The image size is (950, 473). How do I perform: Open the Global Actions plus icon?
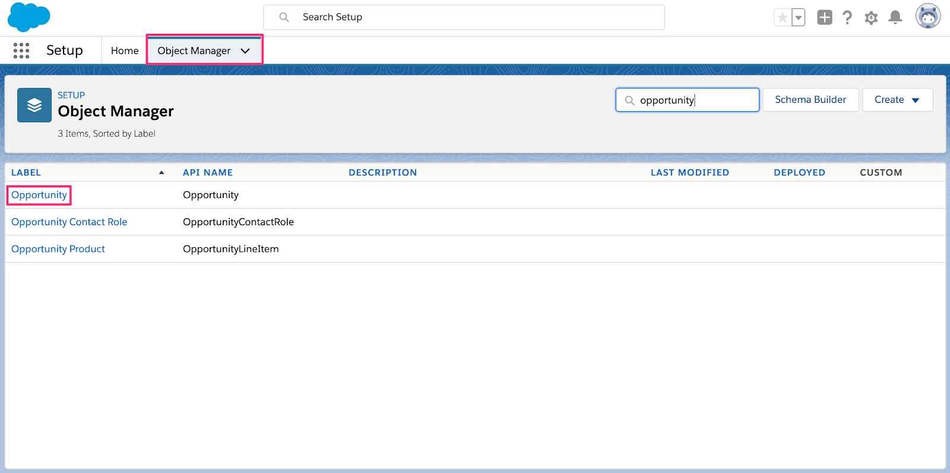825,17
